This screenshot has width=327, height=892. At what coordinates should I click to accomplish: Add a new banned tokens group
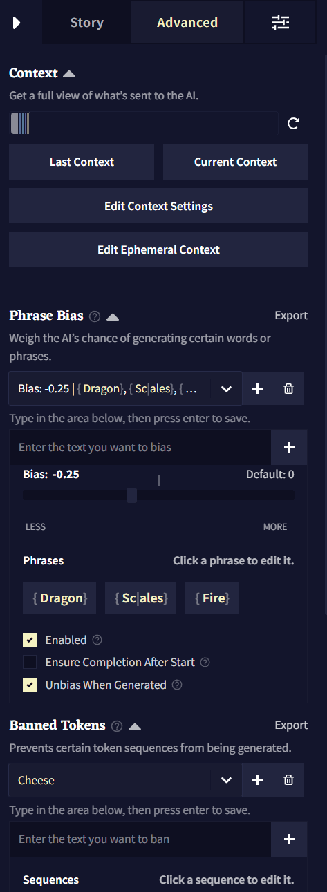pos(258,780)
